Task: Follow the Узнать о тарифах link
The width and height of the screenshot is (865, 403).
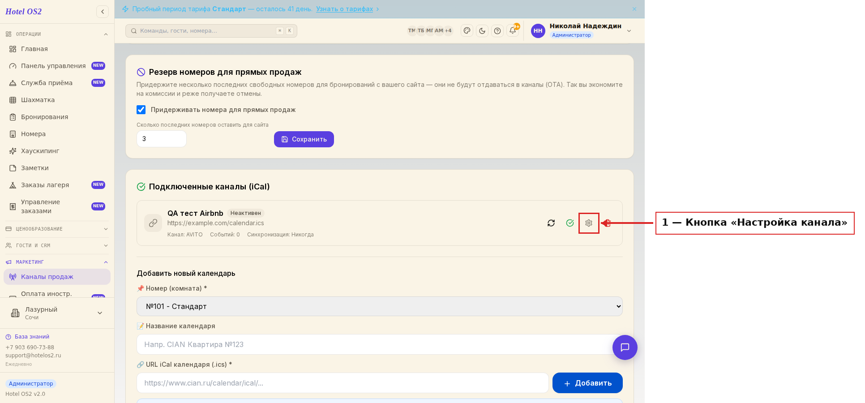Action: [344, 9]
